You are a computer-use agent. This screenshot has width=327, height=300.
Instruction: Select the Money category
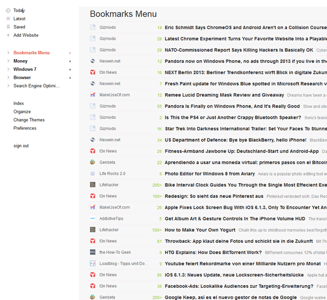[x=20, y=61]
